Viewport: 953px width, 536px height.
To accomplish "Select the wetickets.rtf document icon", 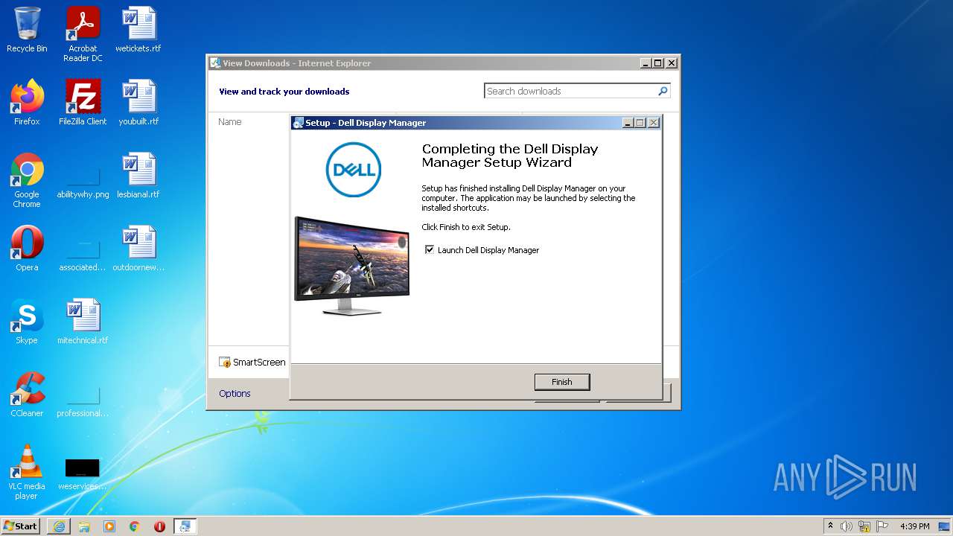I will pyautogui.click(x=138, y=30).
